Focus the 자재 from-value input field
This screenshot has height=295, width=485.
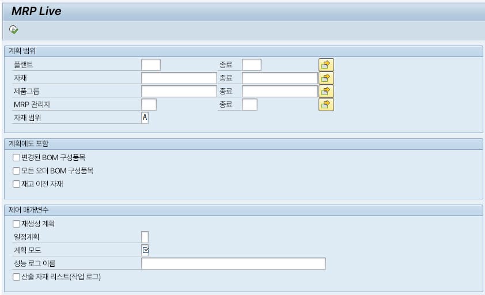click(179, 78)
